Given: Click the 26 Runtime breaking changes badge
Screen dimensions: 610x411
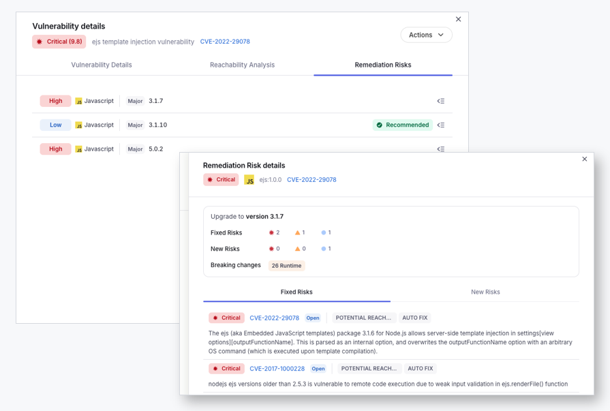Looking at the screenshot, I should click(286, 265).
